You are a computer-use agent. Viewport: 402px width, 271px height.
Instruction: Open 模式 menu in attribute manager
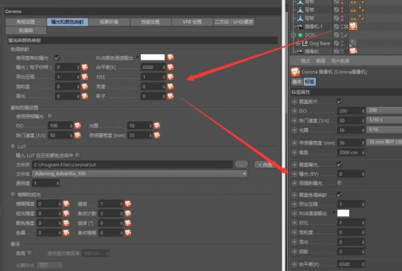305,61
